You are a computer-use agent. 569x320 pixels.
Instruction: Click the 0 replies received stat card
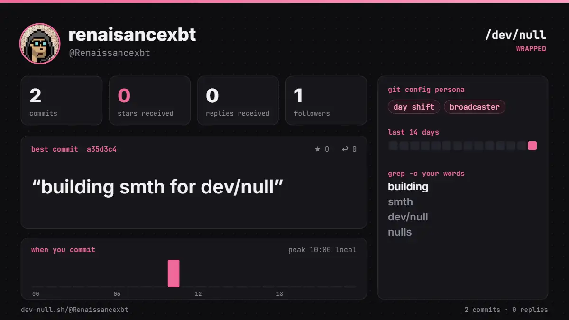click(238, 101)
